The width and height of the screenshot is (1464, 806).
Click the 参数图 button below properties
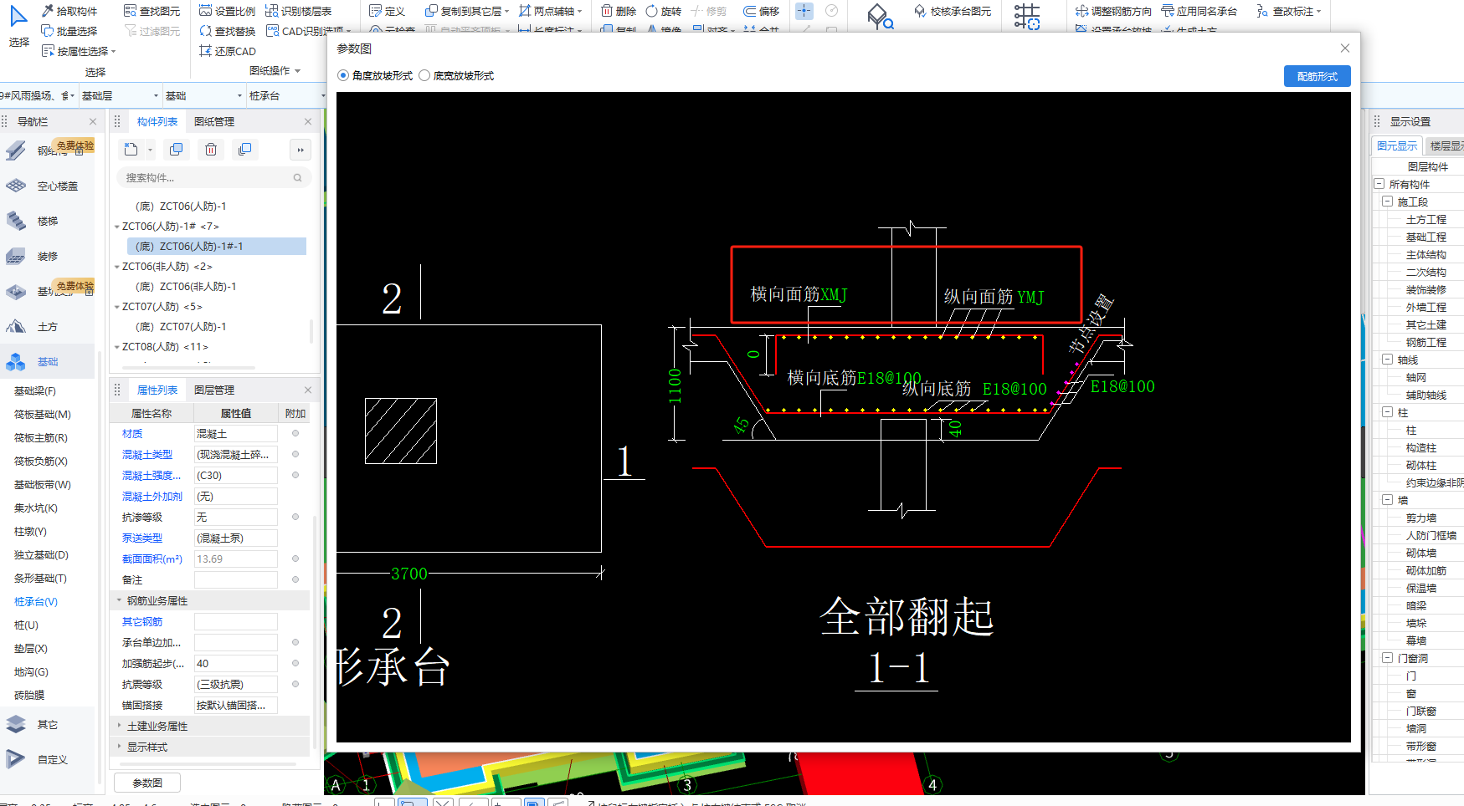pos(147,783)
